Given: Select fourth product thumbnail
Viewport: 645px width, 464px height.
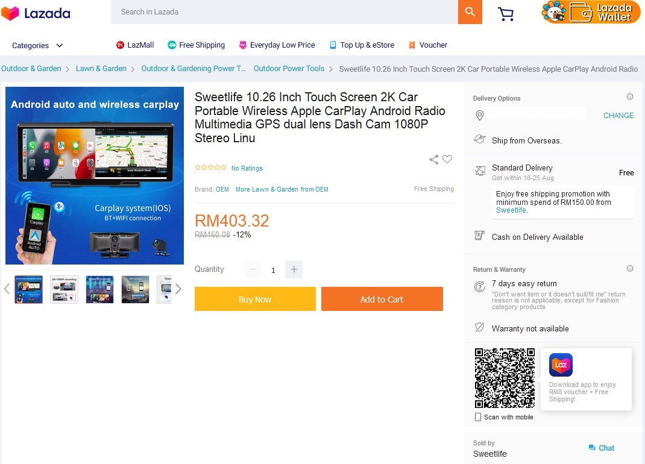Looking at the screenshot, I should 136,290.
